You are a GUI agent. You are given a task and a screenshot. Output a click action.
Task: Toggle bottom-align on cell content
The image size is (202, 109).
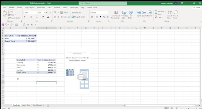tap(61, 13)
